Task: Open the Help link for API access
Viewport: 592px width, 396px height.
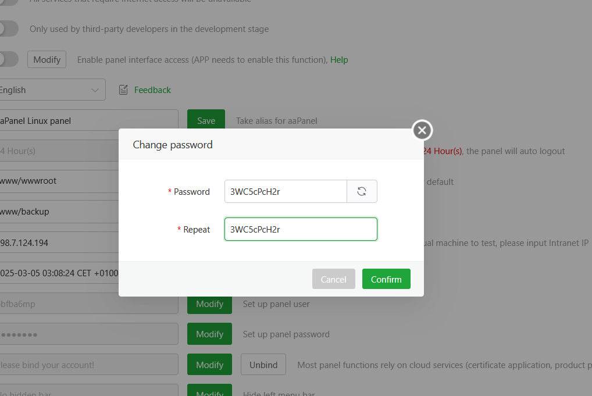Action: pyautogui.click(x=339, y=60)
